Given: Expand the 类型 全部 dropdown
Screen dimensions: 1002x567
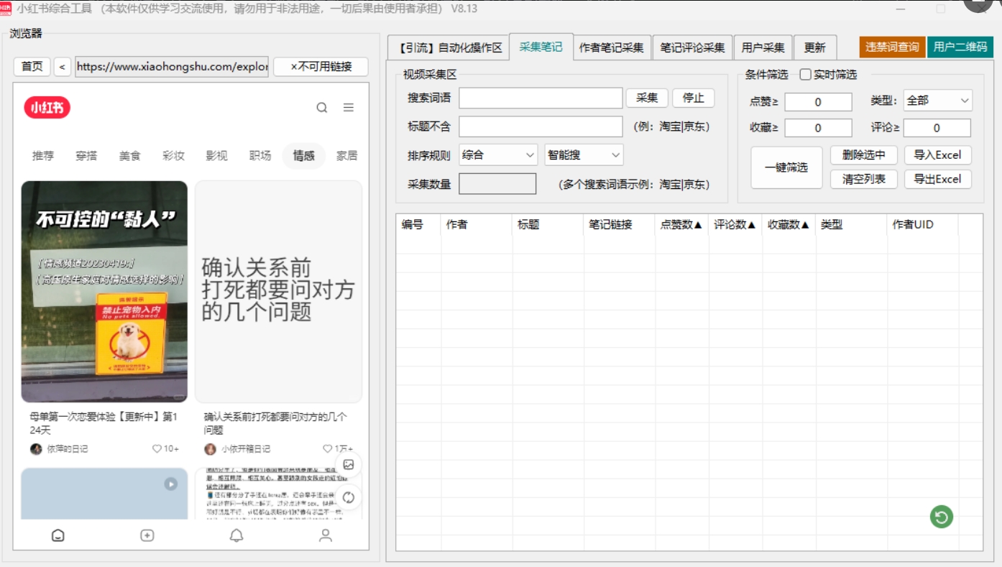Looking at the screenshot, I should pyautogui.click(x=938, y=101).
